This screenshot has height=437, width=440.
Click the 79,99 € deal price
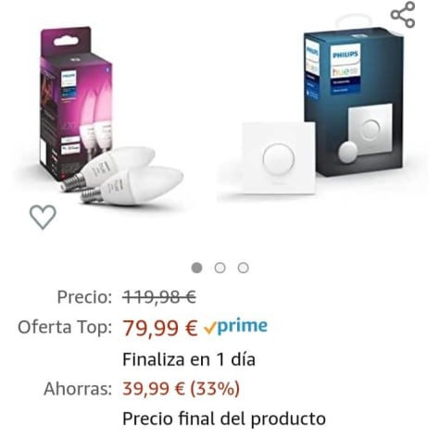160,328
